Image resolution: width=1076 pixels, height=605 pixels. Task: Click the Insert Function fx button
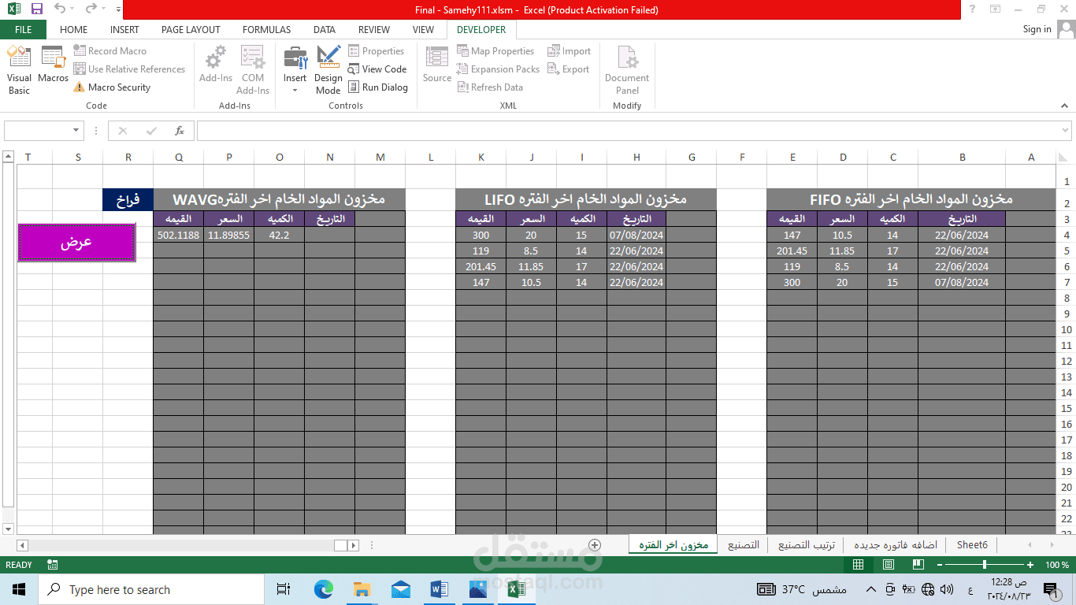point(180,131)
